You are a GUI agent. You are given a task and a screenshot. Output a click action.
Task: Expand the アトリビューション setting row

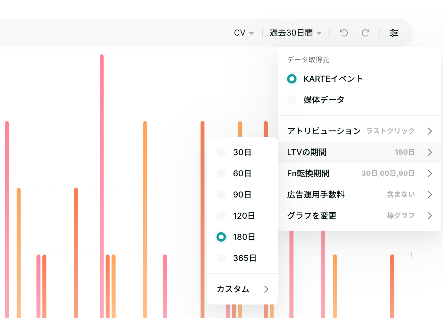click(x=359, y=131)
